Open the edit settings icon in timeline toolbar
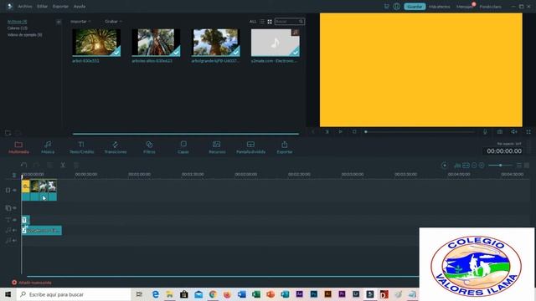This screenshot has width=536, height=301. pos(49,166)
